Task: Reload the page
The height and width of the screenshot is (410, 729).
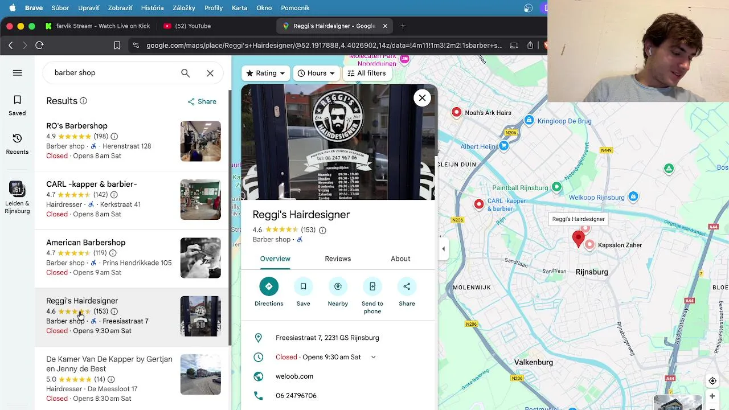Action: [x=39, y=45]
